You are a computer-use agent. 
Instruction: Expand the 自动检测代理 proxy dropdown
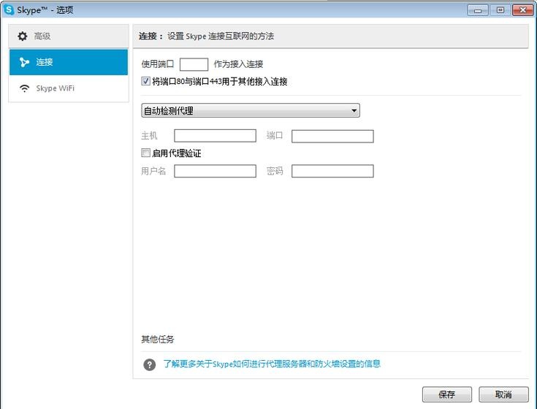(x=251, y=110)
